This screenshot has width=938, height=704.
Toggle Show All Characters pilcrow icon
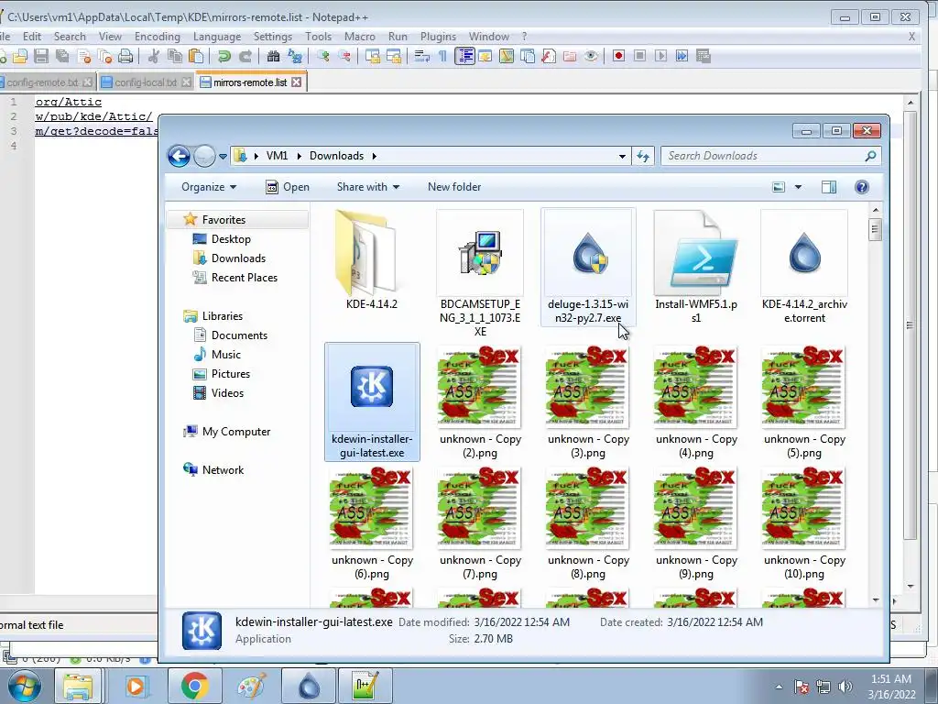click(x=442, y=56)
